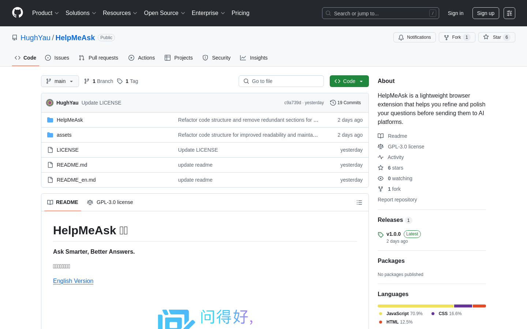The height and width of the screenshot is (329, 527).
Task: Click the README_en.md file icon
Action: [x=50, y=180]
